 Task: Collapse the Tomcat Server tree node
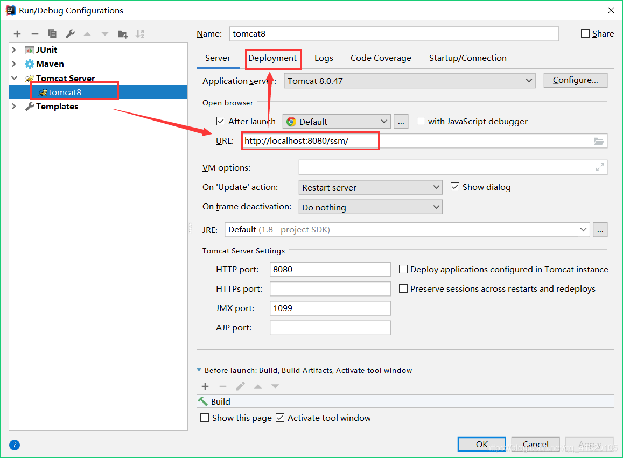coord(15,78)
